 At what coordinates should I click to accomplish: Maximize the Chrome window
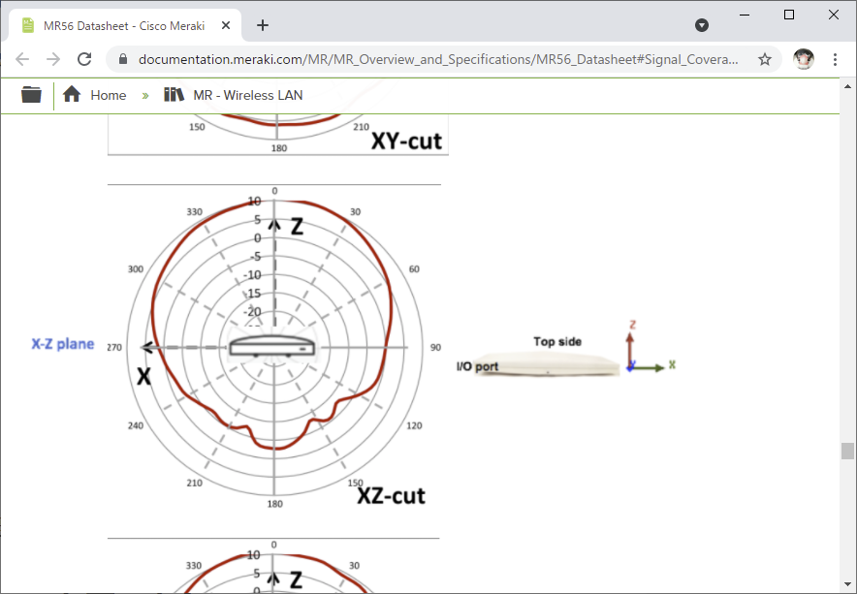point(789,15)
